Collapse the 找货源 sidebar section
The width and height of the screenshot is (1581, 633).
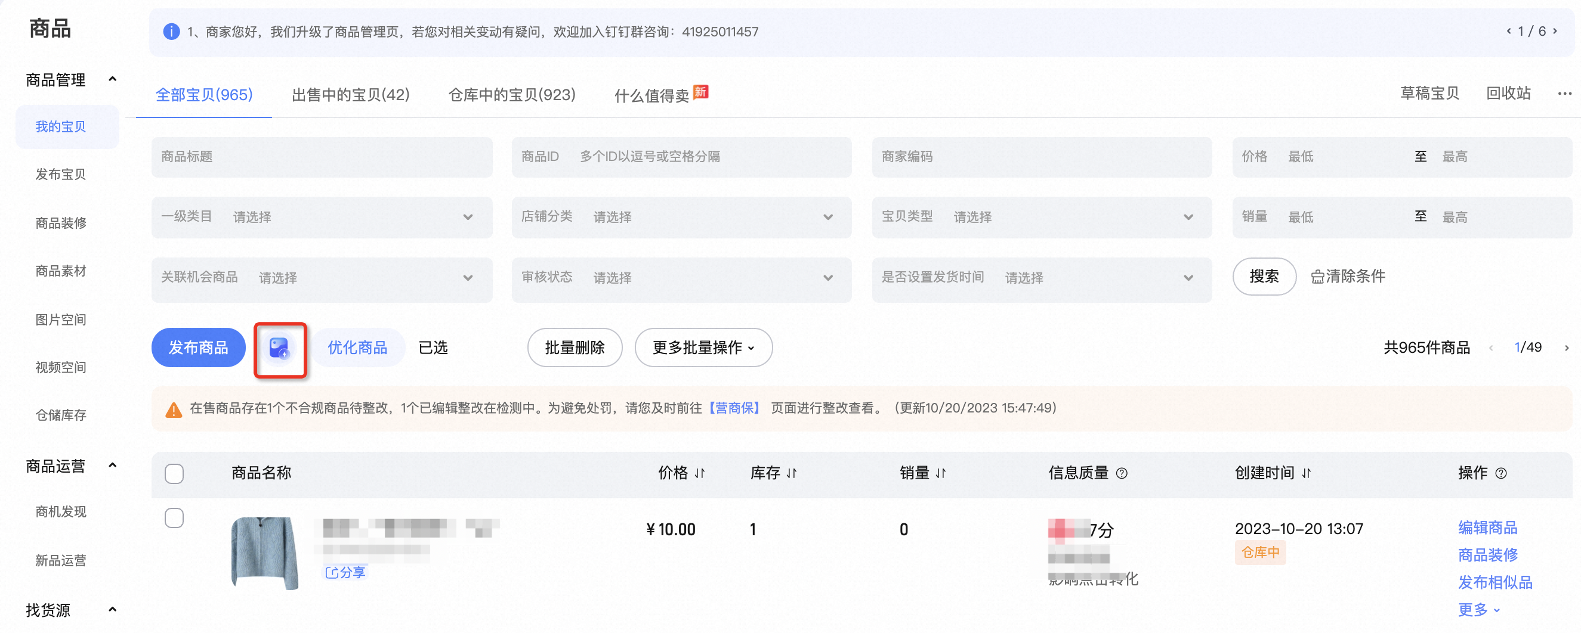(112, 610)
